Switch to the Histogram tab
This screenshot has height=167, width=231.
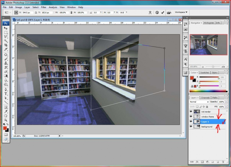[x=209, y=23]
